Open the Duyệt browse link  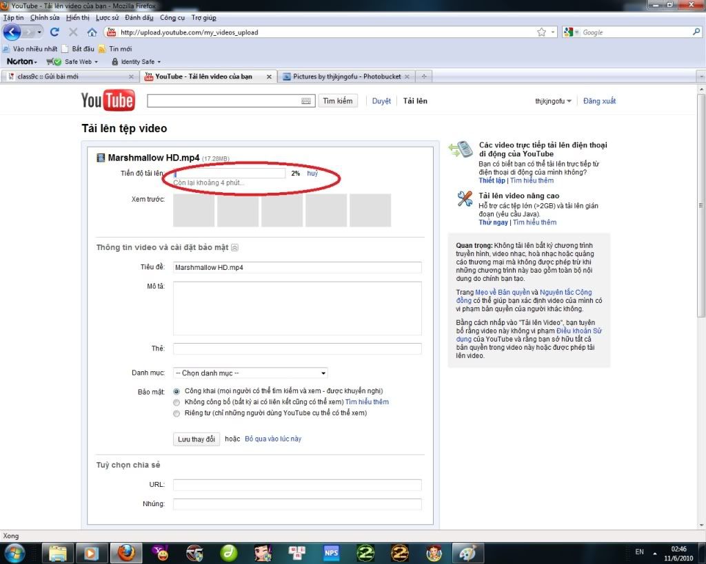[x=381, y=101]
